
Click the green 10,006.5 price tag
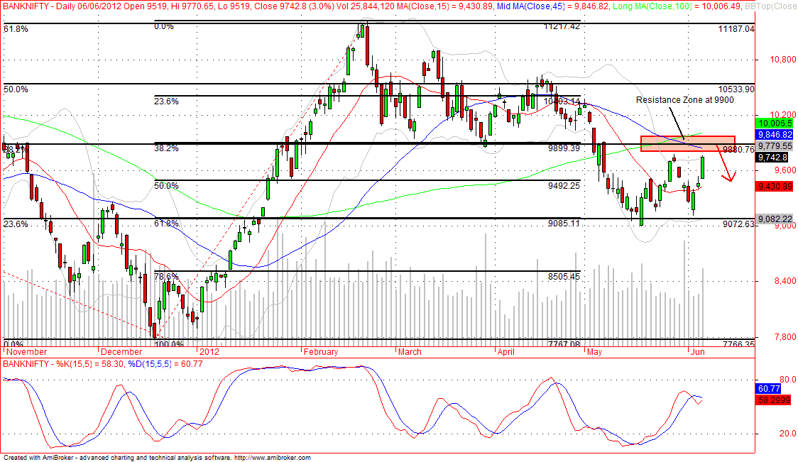pos(775,123)
